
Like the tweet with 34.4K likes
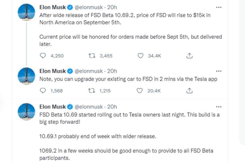[x=140, y=56]
